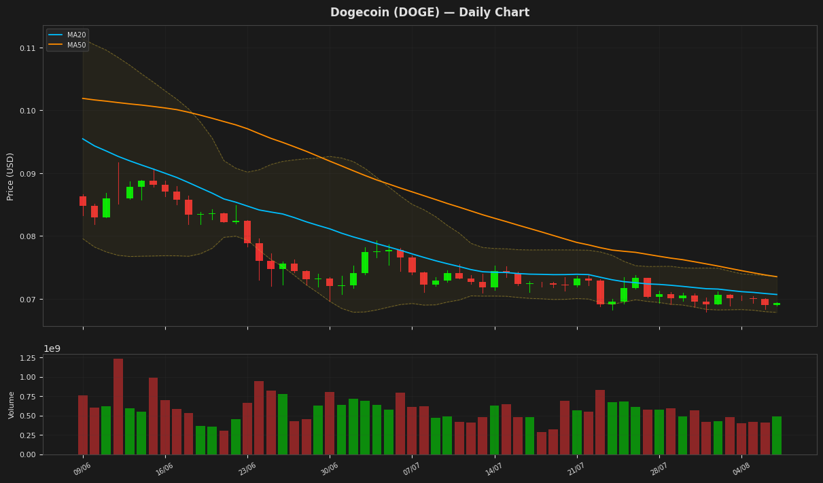Viewport: 823px width, 483px height.
Task: Select the MA20 legend label
Action: 76,35
